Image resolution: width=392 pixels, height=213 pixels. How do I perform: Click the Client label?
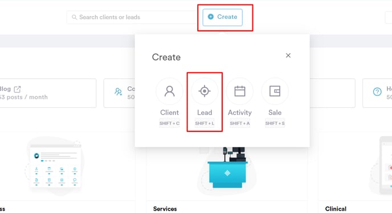click(169, 112)
